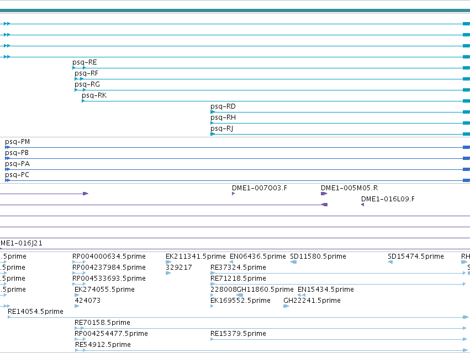
Task: Select the RE15379.5prime EST label
Action: point(238,334)
